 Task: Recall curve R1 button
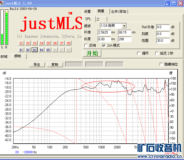pos(21,50)
